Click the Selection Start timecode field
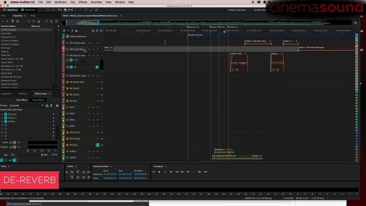 coord(110,174)
